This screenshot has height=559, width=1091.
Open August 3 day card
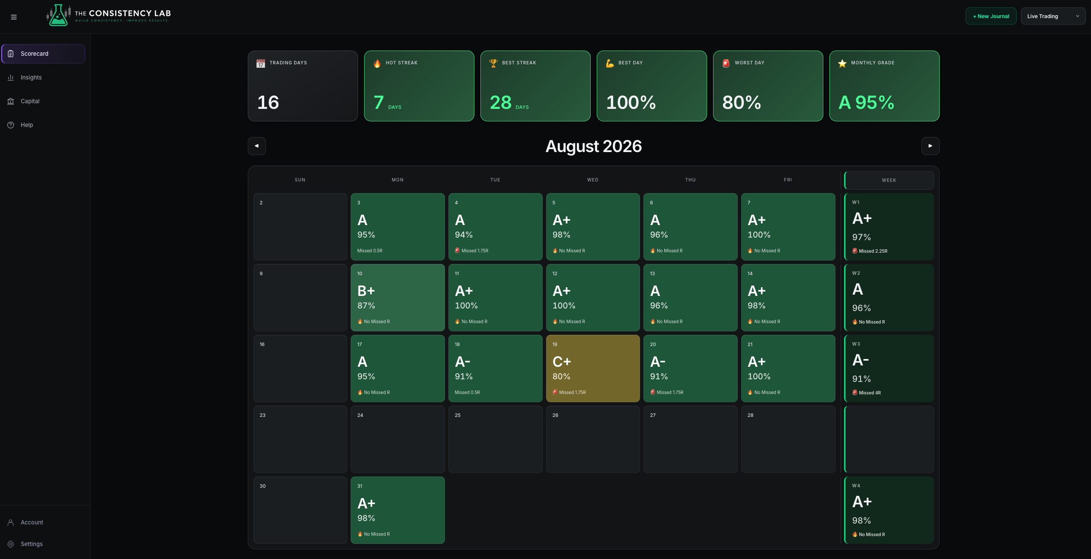[397, 227]
